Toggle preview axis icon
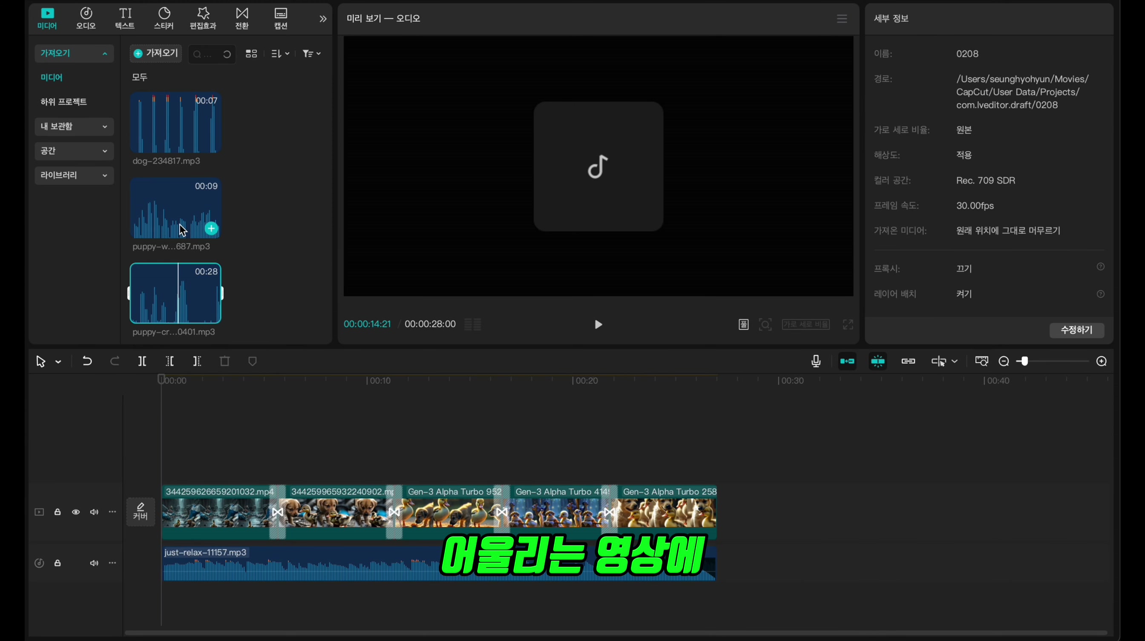 (x=938, y=362)
